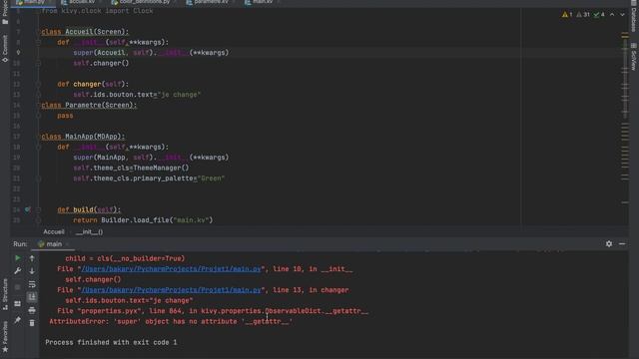Click the stop process square icon
This screenshot has height=359, width=639.
click(x=18, y=287)
